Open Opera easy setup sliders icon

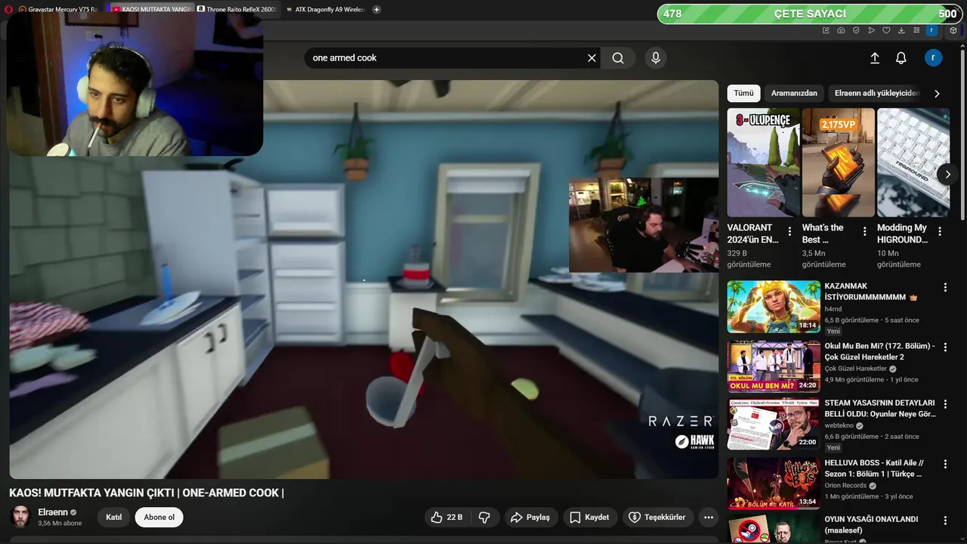pos(916,30)
